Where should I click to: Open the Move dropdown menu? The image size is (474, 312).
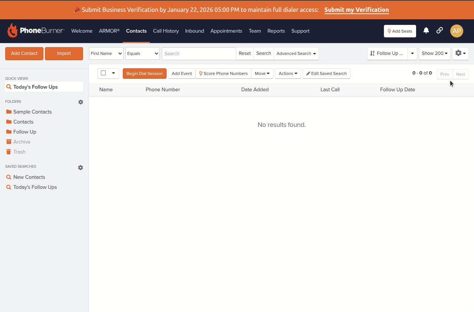pos(262,73)
